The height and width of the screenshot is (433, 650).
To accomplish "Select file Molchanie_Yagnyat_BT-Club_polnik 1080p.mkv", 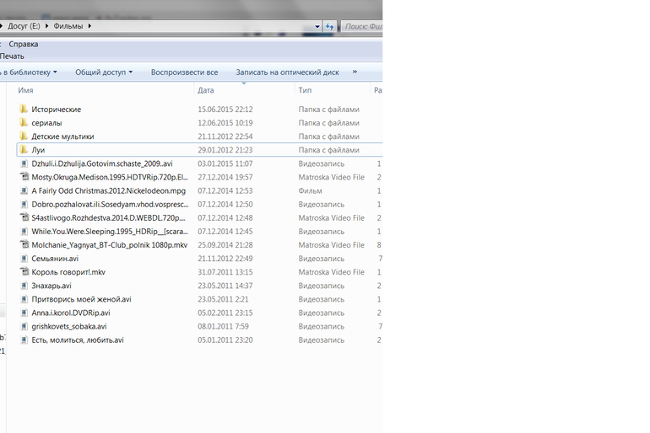I will coord(110,245).
